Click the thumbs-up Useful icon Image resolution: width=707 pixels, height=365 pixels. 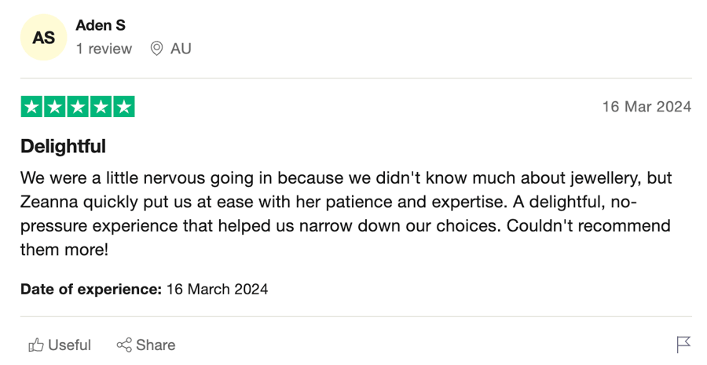36,345
